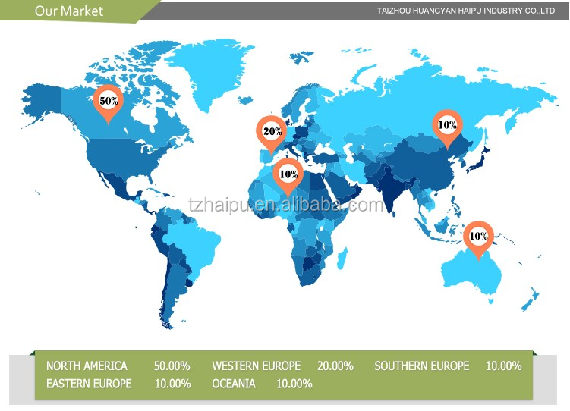The height and width of the screenshot is (411, 570).
Task: Open the Our Market header tab
Action: pos(69,11)
